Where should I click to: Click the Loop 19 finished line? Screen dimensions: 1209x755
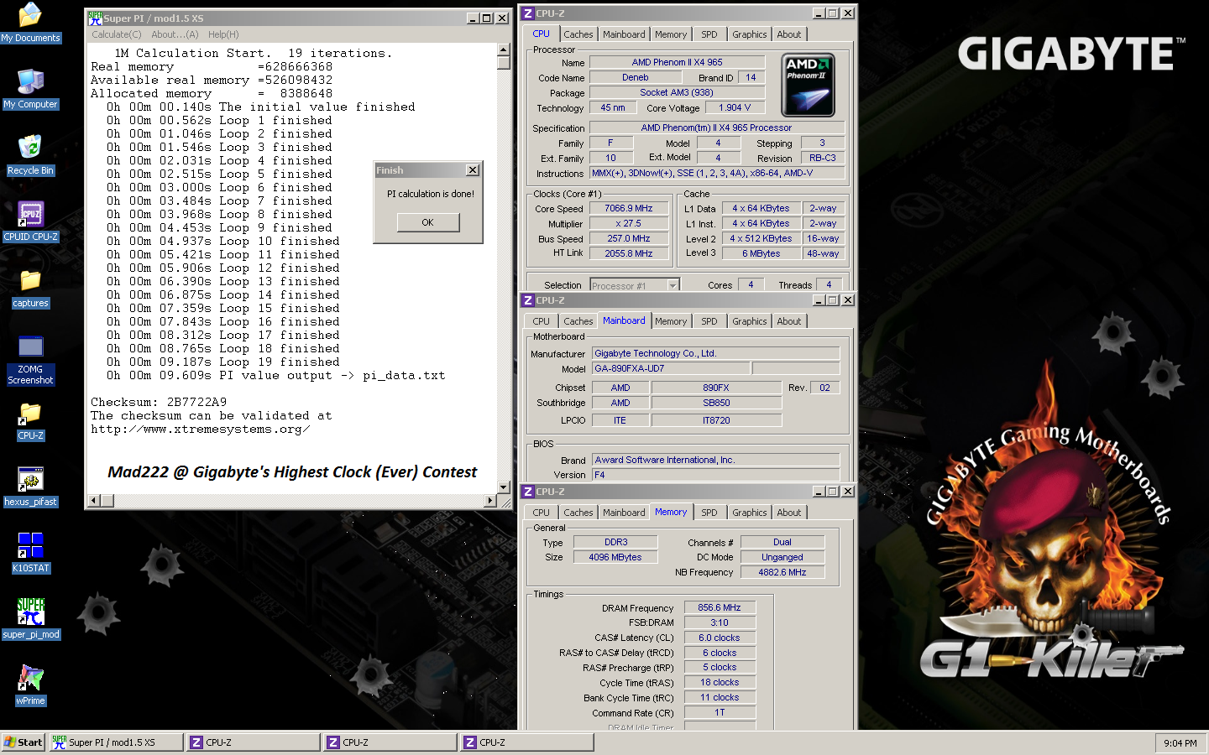click(x=223, y=362)
